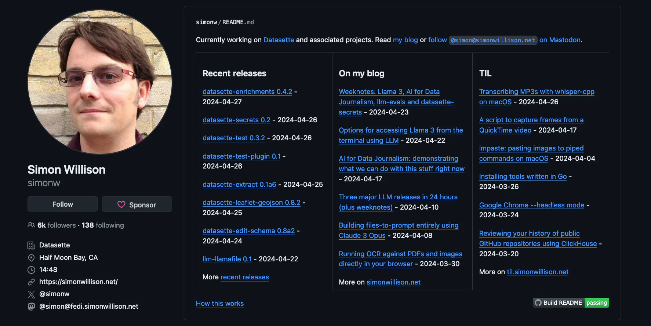Open @simon@fedi.simonwillison.net Mastodon link
This screenshot has height=326, width=651.
tap(89, 307)
